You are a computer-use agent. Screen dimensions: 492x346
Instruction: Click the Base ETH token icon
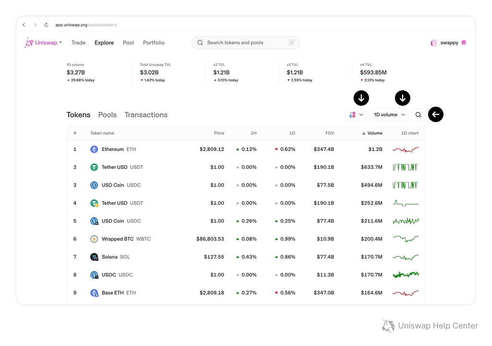94,293
